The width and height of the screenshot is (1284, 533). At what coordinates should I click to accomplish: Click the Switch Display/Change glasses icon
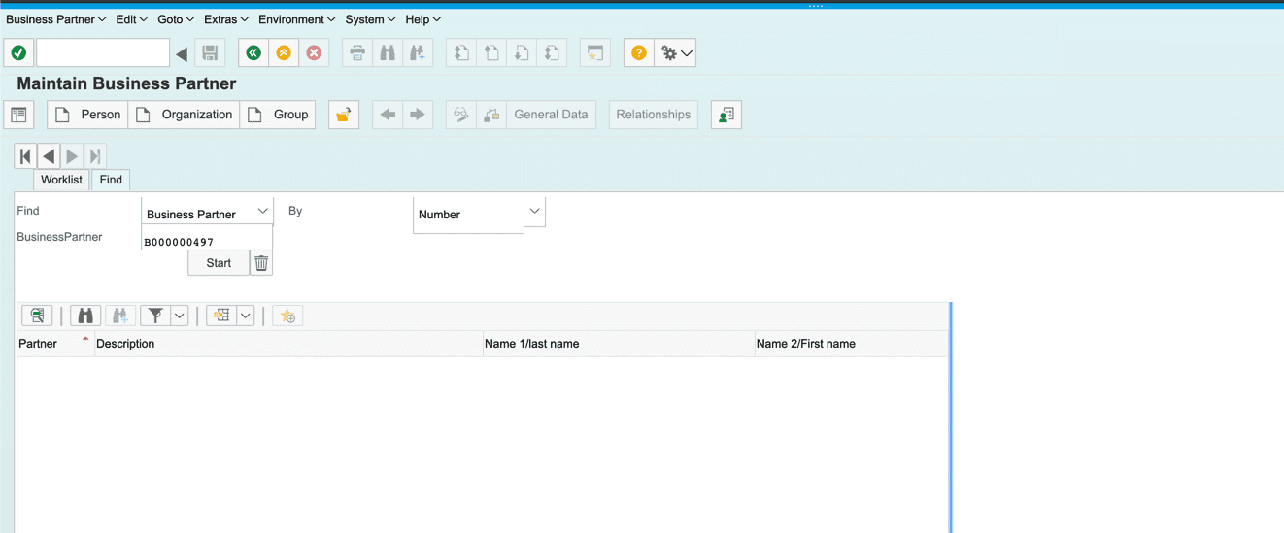click(x=461, y=115)
